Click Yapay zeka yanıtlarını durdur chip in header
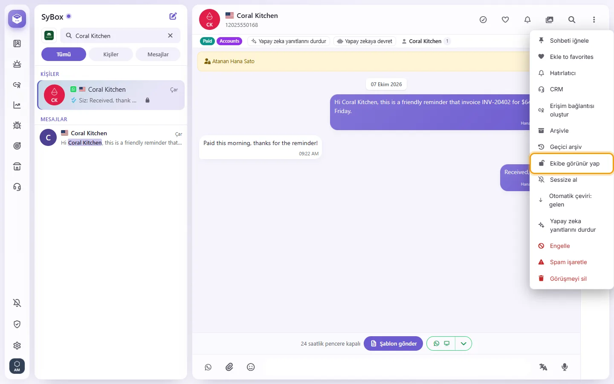The width and height of the screenshot is (614, 384). 289,41
